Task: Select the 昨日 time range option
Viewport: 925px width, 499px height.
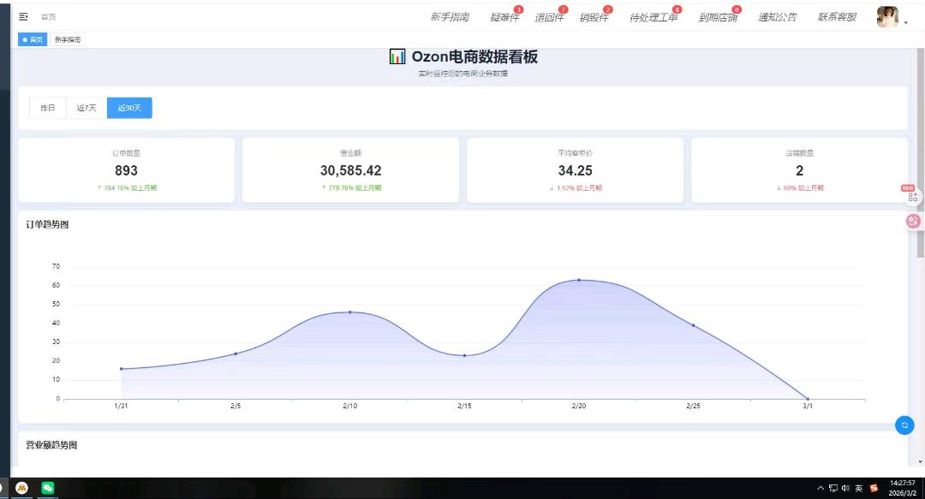Action: point(48,108)
